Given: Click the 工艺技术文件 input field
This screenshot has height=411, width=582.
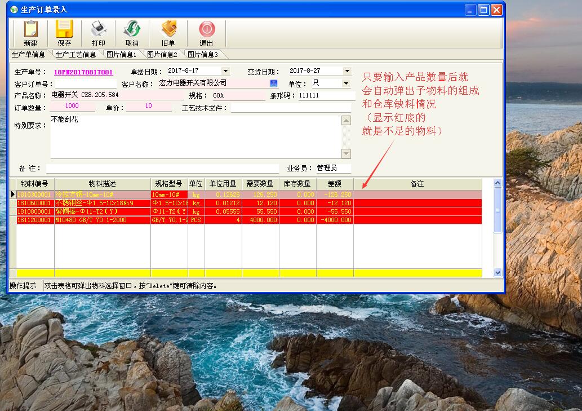Looking at the screenshot, I should click(290, 108).
